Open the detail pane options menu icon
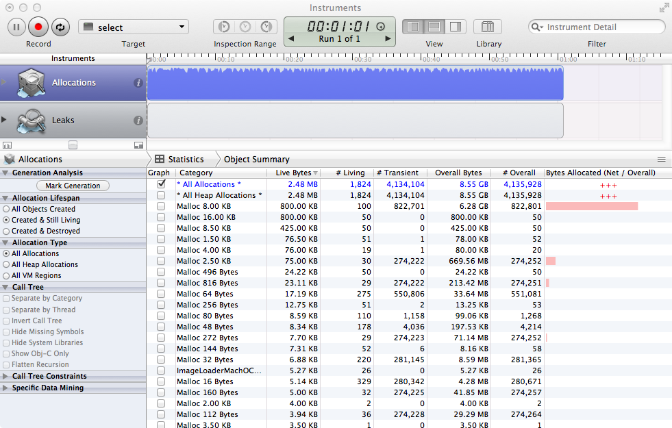 tap(661, 160)
